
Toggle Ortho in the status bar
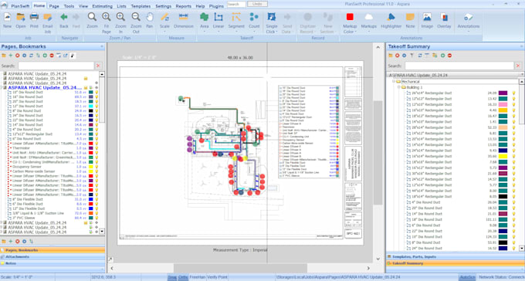tap(183, 277)
